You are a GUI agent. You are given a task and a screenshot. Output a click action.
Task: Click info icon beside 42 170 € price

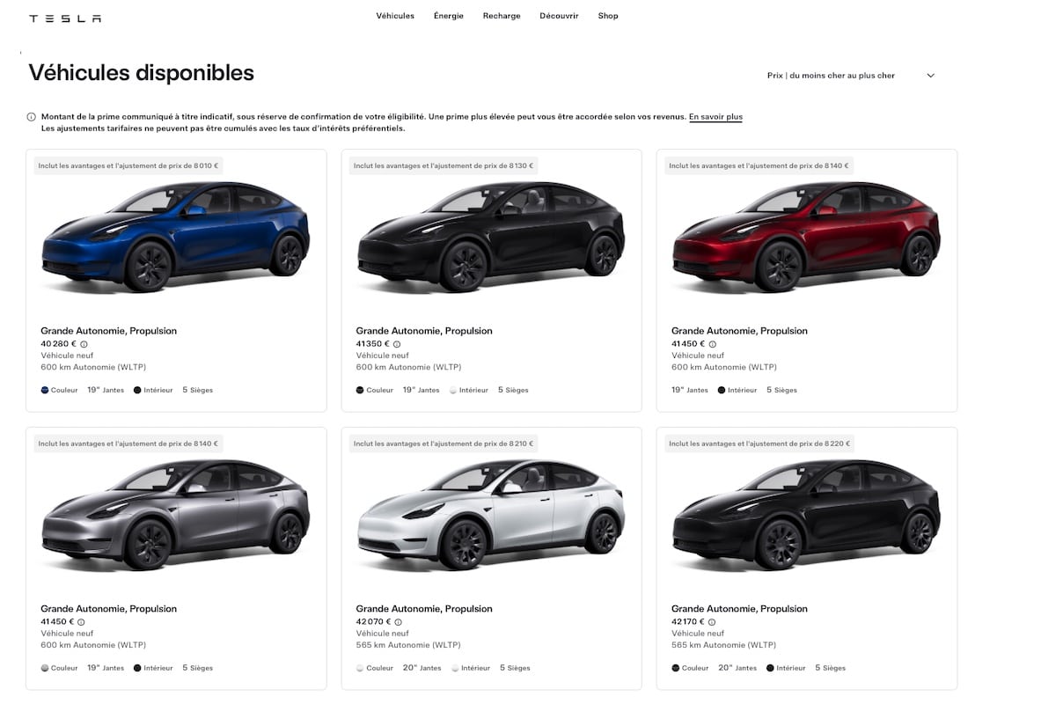point(713,622)
